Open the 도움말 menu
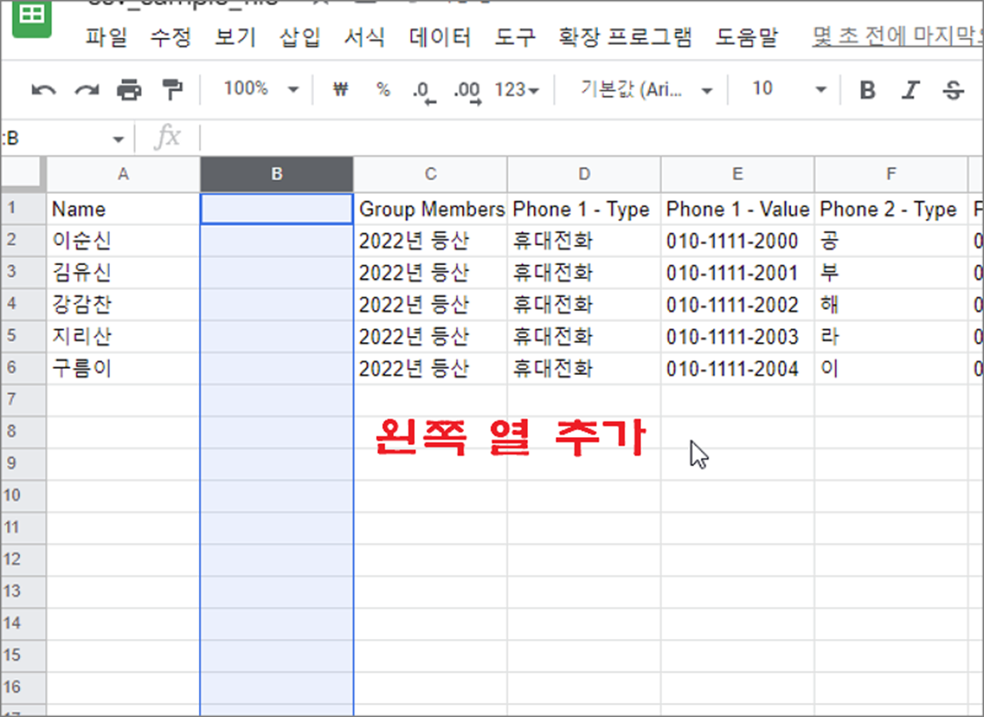The height and width of the screenshot is (717, 984). [746, 37]
